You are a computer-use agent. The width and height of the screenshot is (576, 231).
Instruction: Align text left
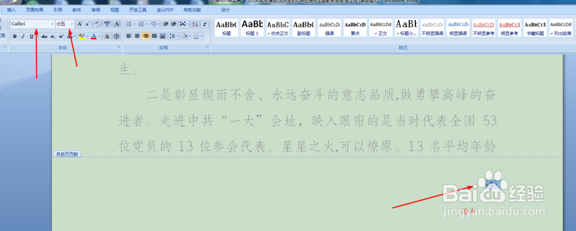129,36
